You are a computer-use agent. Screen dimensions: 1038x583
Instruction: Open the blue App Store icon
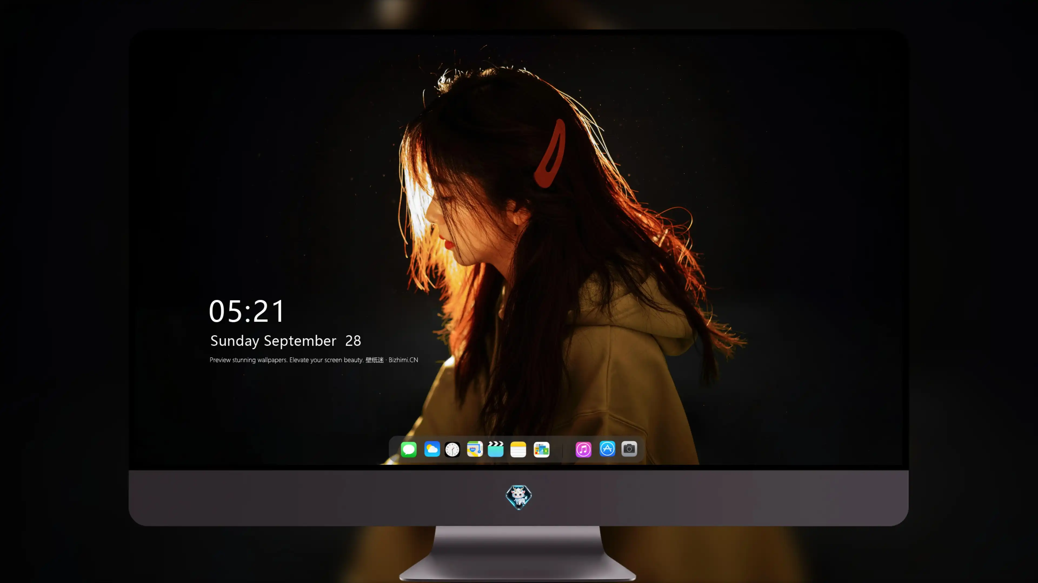[x=607, y=449]
